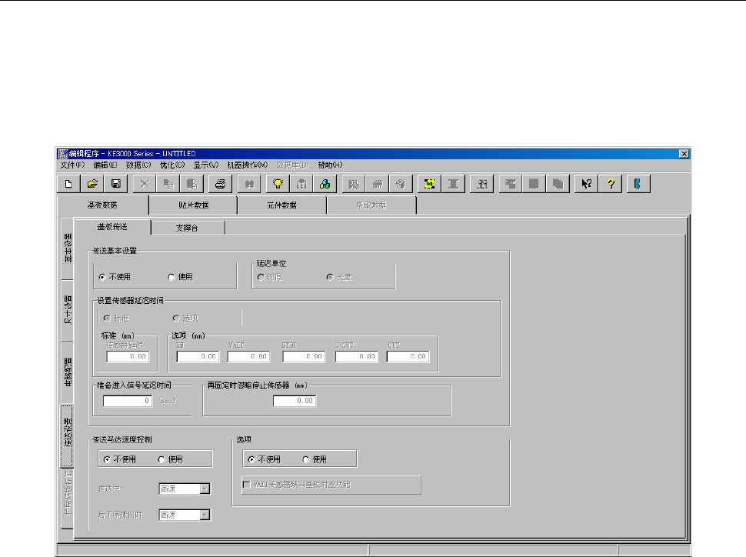746x557 pixels.
Task: Click the IN delay input field
Action: 198,356
